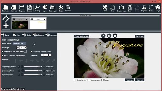Viewport: 162px width, 91px height.
Task: Enable Наложить музыку checkbox
Action: point(88,80)
